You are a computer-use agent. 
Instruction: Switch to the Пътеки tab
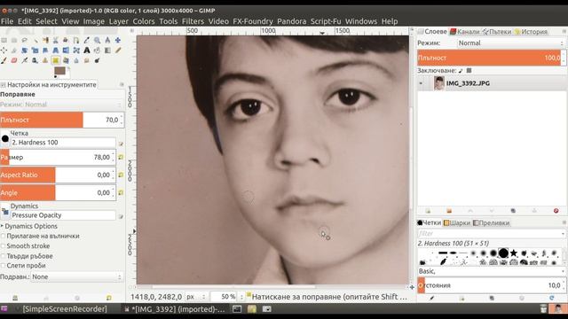(497, 32)
